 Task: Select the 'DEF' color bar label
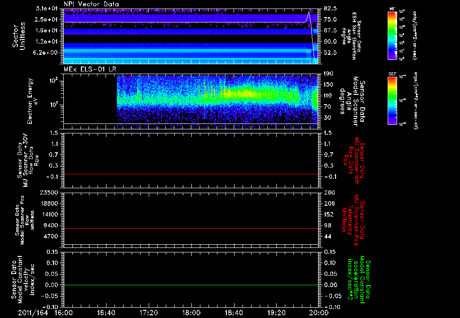click(x=393, y=74)
